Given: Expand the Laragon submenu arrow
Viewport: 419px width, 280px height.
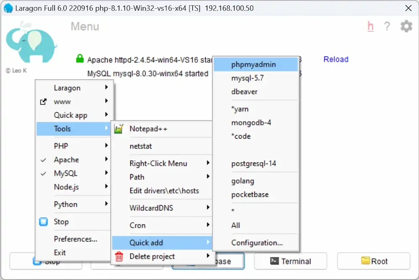Looking at the screenshot, I should tap(106, 87).
